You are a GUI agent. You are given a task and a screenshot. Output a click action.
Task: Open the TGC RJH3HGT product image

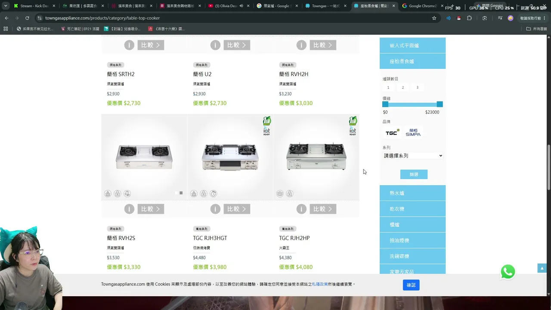(230, 157)
